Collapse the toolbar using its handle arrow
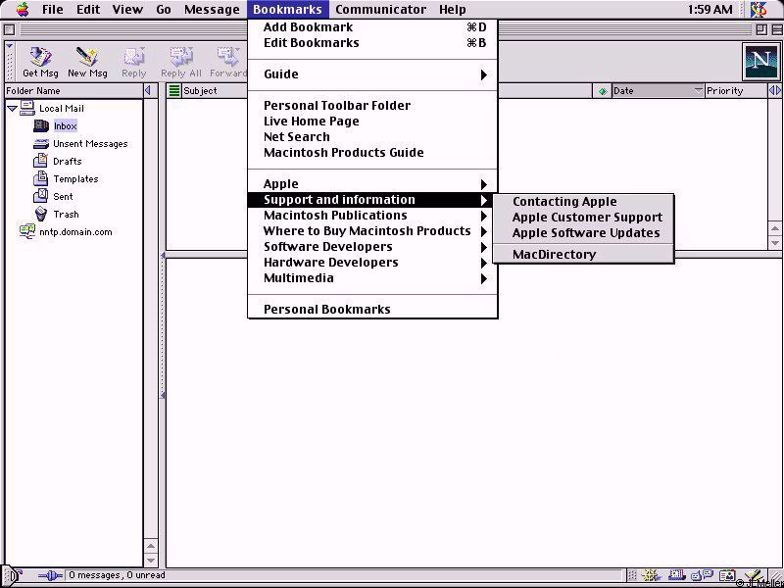This screenshot has width=784, height=588. tap(9, 46)
